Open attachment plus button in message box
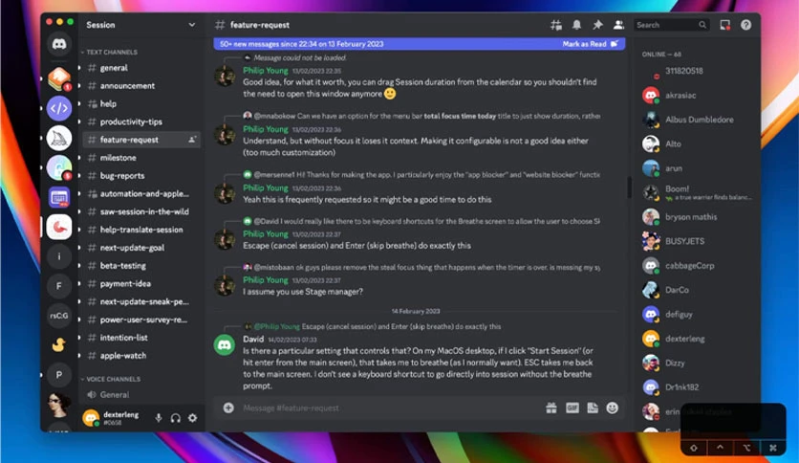This screenshot has width=799, height=463. pos(228,408)
